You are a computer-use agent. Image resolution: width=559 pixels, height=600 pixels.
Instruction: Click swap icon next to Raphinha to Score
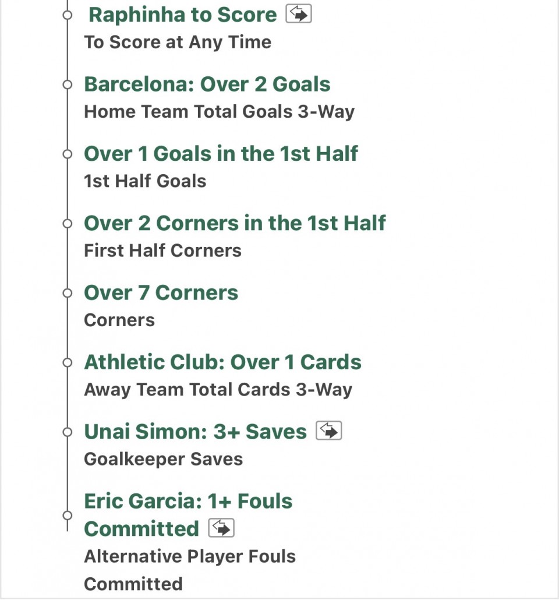[x=299, y=14]
